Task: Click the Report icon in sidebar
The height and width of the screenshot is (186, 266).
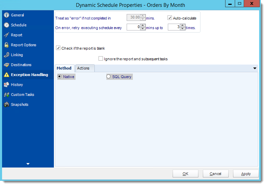Action: pyautogui.click(x=7, y=35)
